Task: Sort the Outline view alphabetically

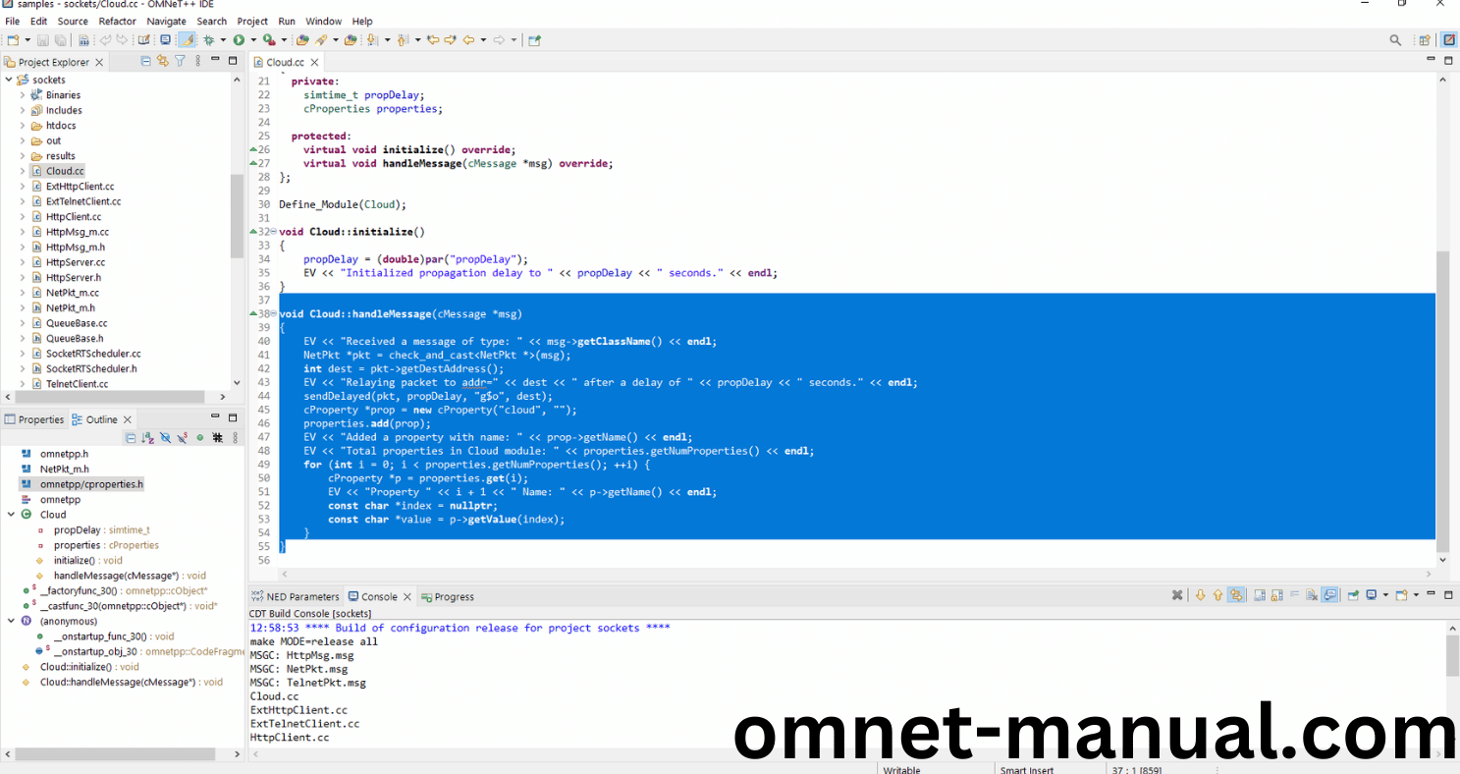Action: coord(147,438)
